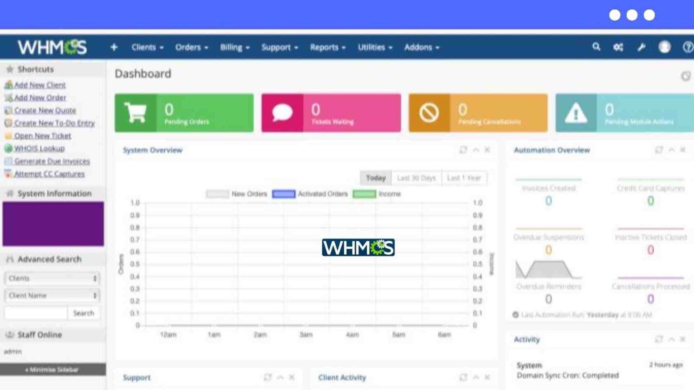The image size is (694, 390).
Task: Open the user account avatar icon
Action: tap(664, 46)
